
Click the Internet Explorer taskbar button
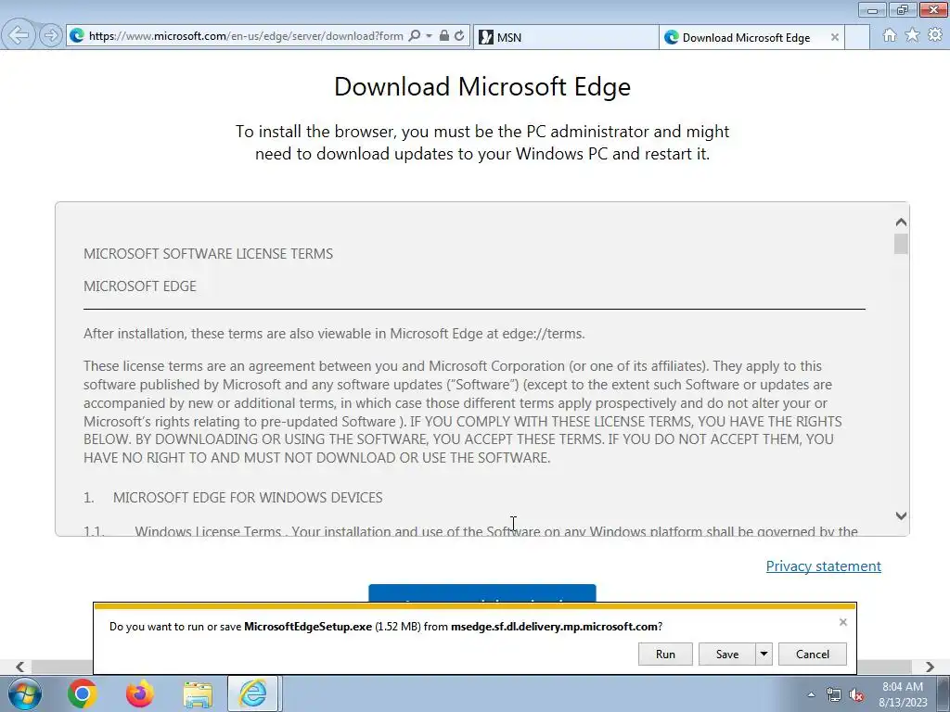click(252, 693)
